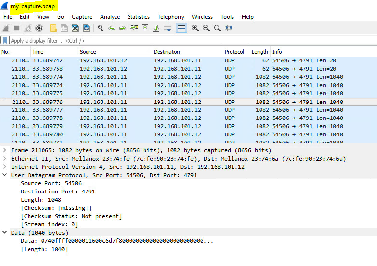Open the capture options gear icon
Viewport: 377px width, 266px height.
(39, 28)
